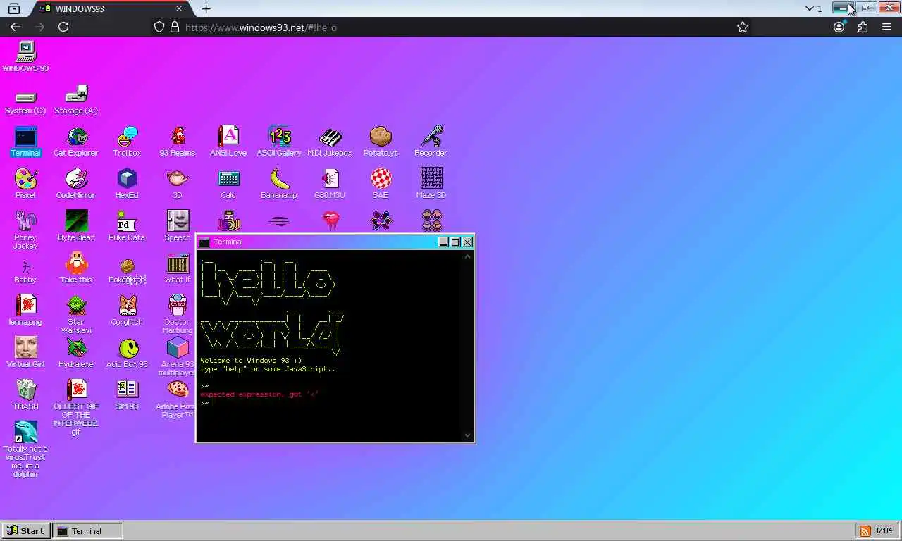Click the address bar URL field
Viewport: 902px width, 541px height.
pos(451,27)
